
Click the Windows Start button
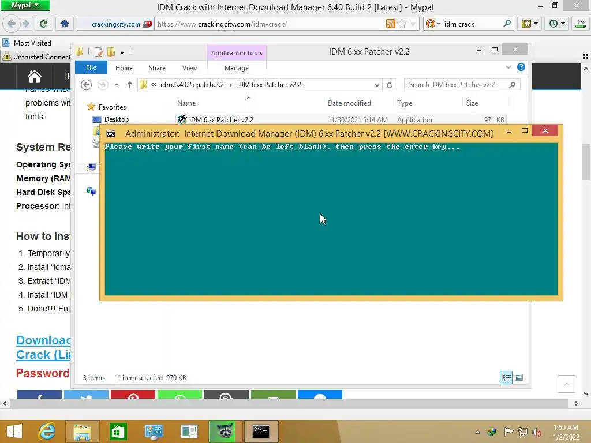[14, 431]
